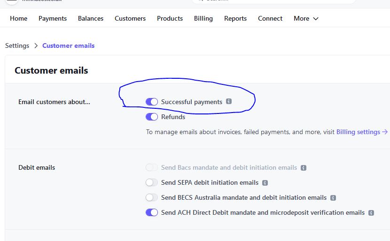This screenshot has width=390, height=241.
Task: Click the 'Email customers about...' label
Action: coord(54,102)
